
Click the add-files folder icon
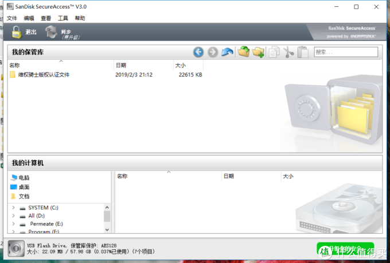pyautogui.click(x=244, y=52)
